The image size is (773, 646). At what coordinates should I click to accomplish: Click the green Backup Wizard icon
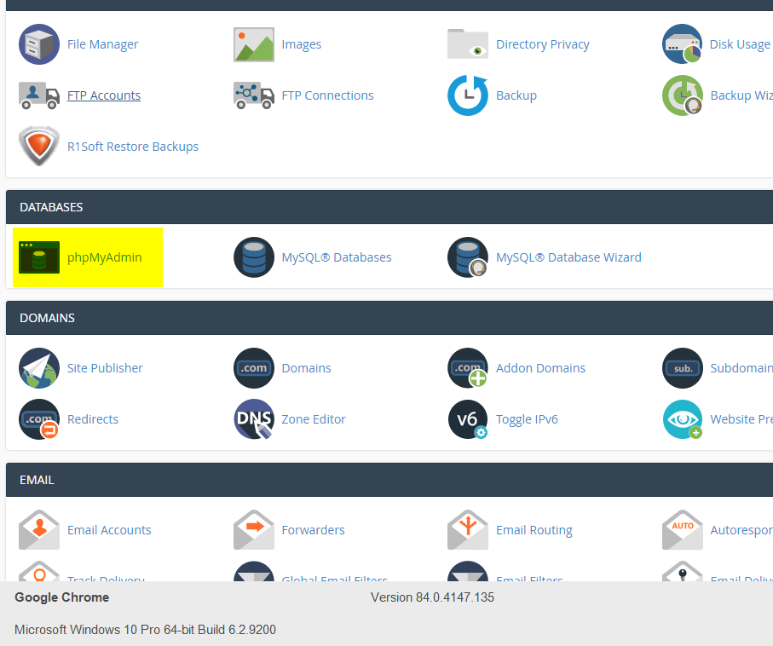[683, 95]
